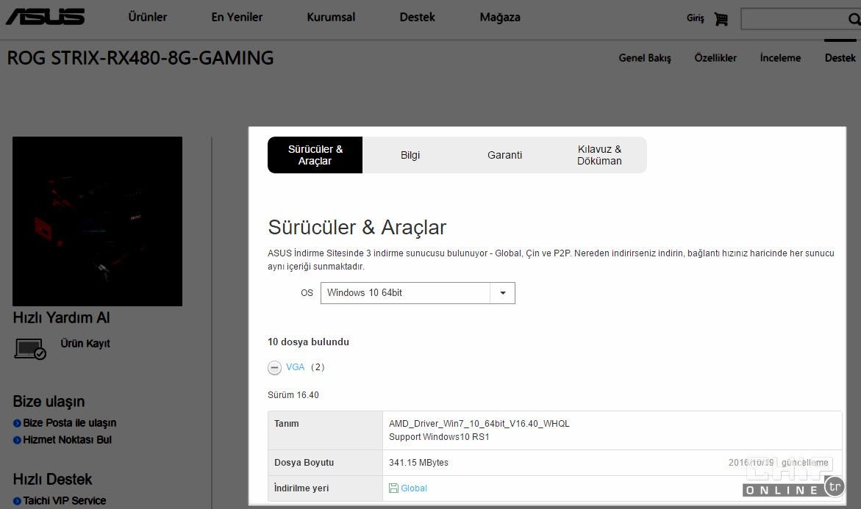Click the Giriş login link
This screenshot has width=861, height=509.
tap(695, 18)
